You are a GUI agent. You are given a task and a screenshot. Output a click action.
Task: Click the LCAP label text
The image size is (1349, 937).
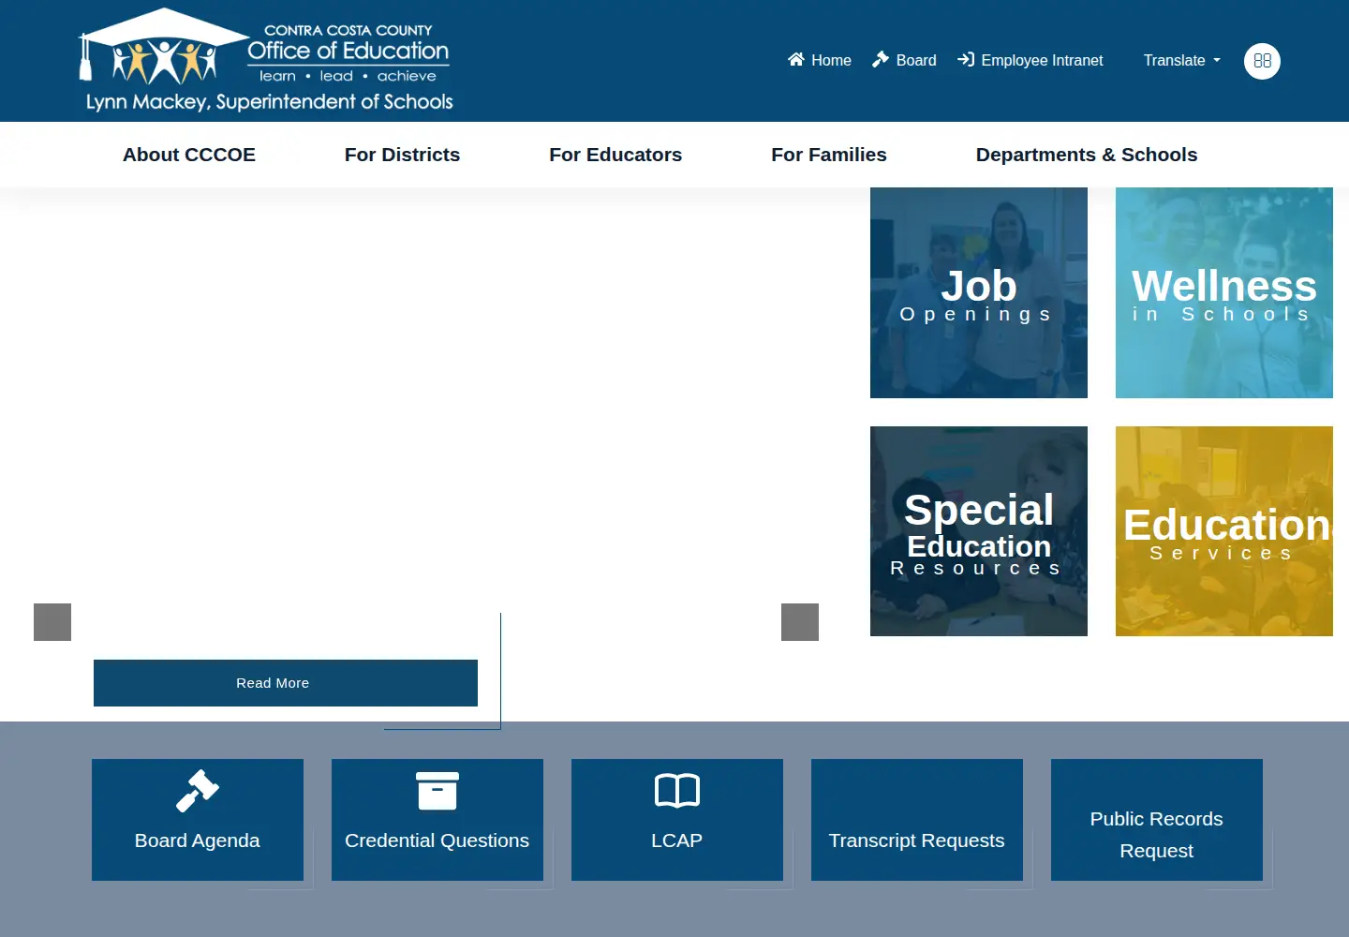click(x=677, y=840)
